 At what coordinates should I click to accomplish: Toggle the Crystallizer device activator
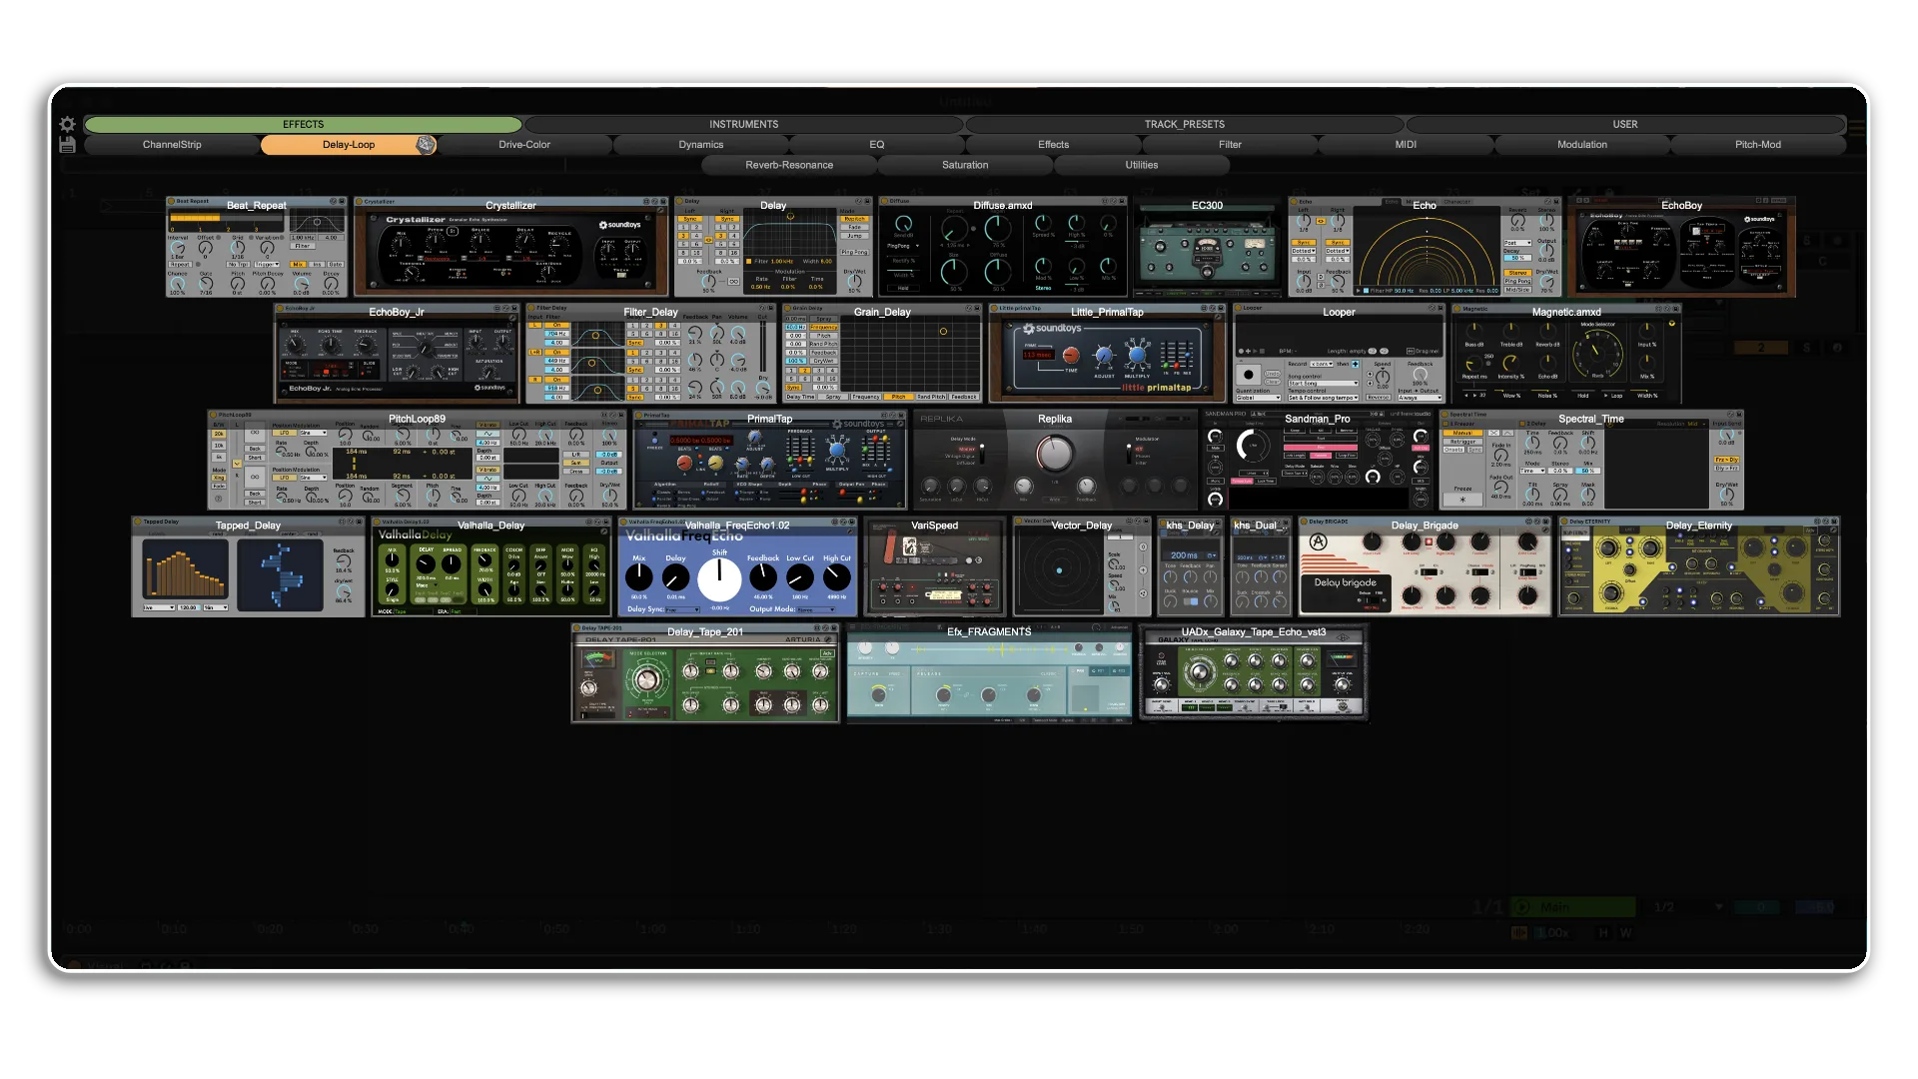359,201
